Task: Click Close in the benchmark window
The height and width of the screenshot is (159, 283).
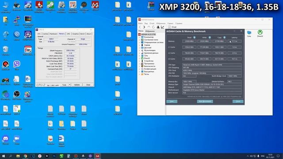Action: pos(238,101)
